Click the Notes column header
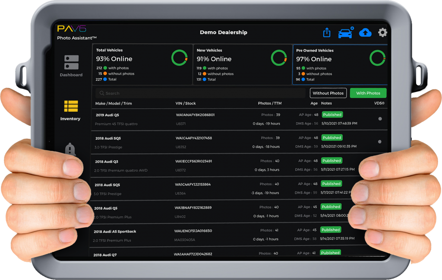The width and height of the screenshot is (442, 280). [x=326, y=103]
